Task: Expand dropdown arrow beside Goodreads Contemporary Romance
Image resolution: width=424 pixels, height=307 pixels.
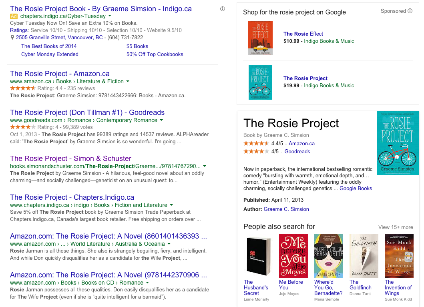Action: coord(161,120)
